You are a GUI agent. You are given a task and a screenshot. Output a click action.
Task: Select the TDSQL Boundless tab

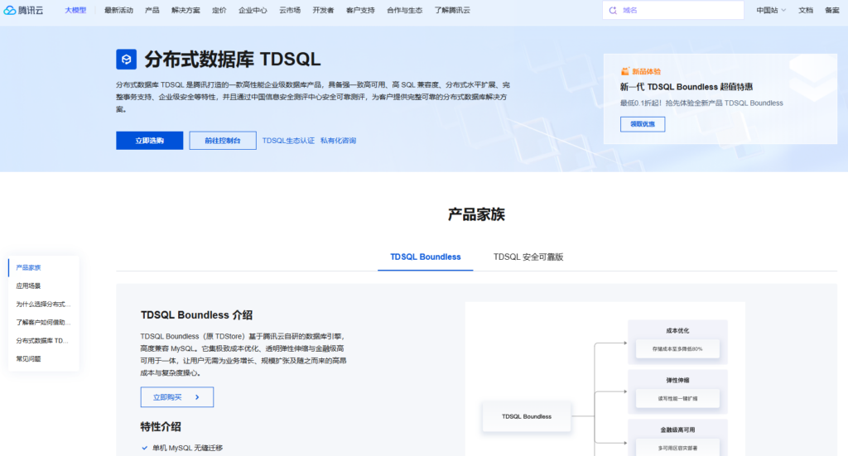[426, 257]
